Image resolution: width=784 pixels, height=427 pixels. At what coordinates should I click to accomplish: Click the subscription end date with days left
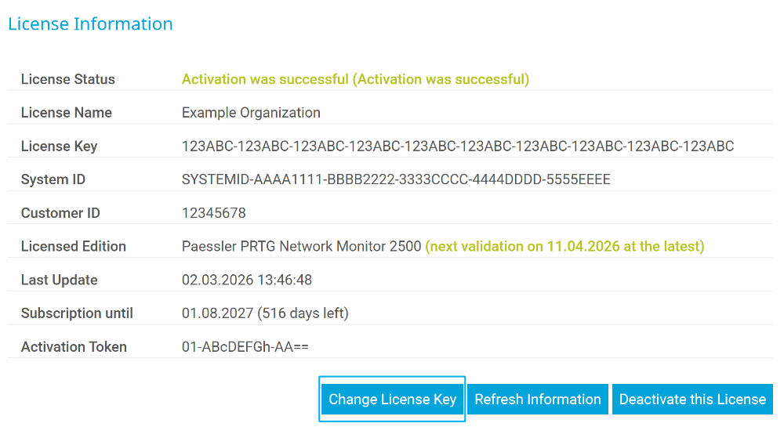(x=265, y=313)
